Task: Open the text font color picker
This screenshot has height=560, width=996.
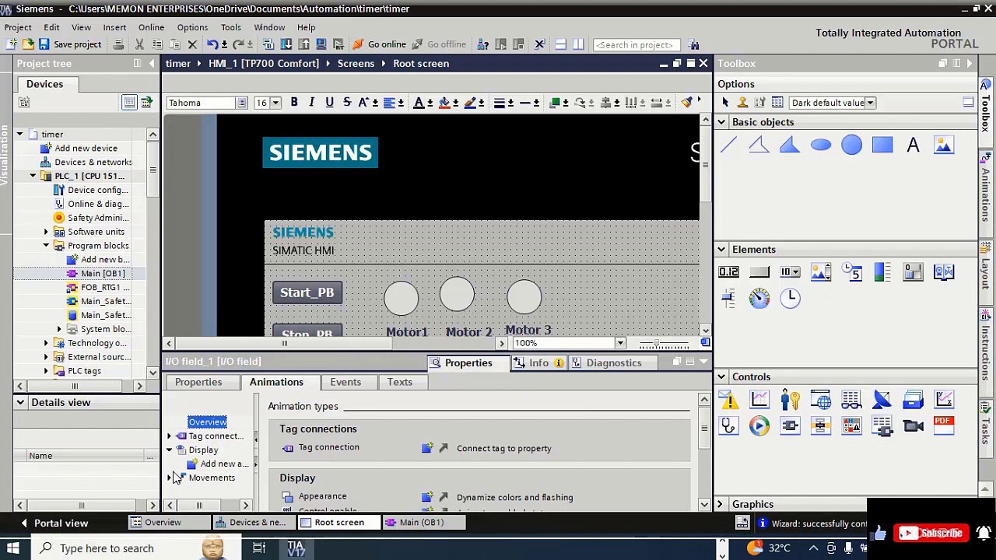Action: click(x=419, y=103)
